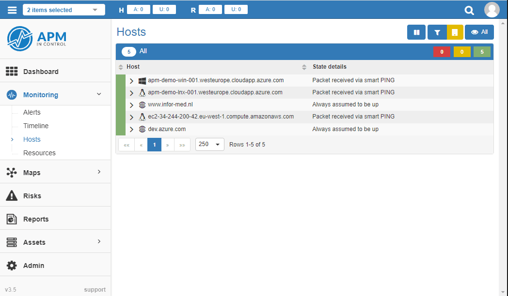Expand the www.infor-med.nl host row
508x296 pixels.
tap(131, 105)
